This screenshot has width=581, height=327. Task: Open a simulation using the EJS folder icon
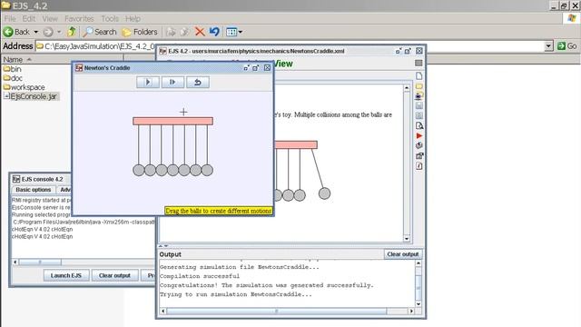419,86
